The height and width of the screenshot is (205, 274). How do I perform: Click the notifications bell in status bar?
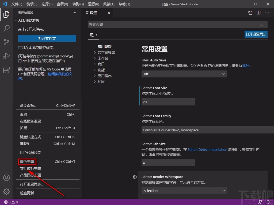click(268, 202)
